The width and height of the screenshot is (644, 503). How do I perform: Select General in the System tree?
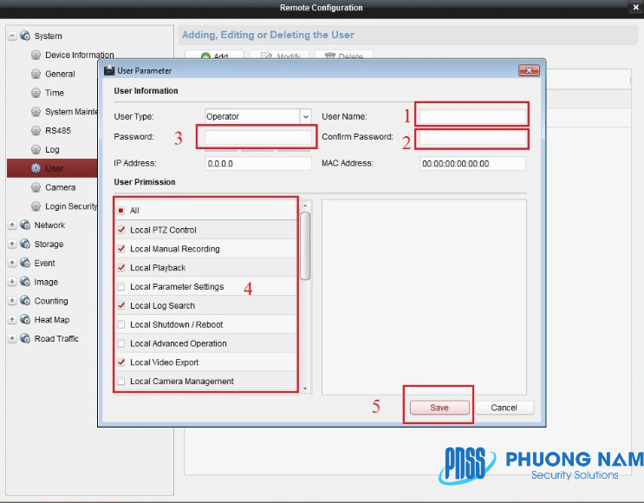coord(60,75)
